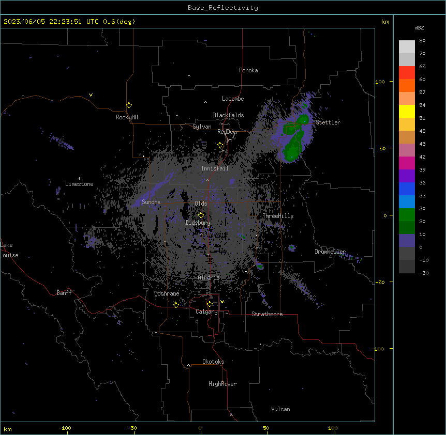Click the Strathmore map label

tap(267, 314)
